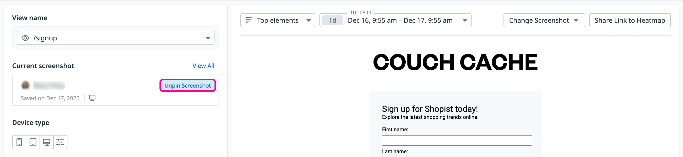Click Share Link to Heatmap button
The image size is (683, 157).
tap(630, 20)
